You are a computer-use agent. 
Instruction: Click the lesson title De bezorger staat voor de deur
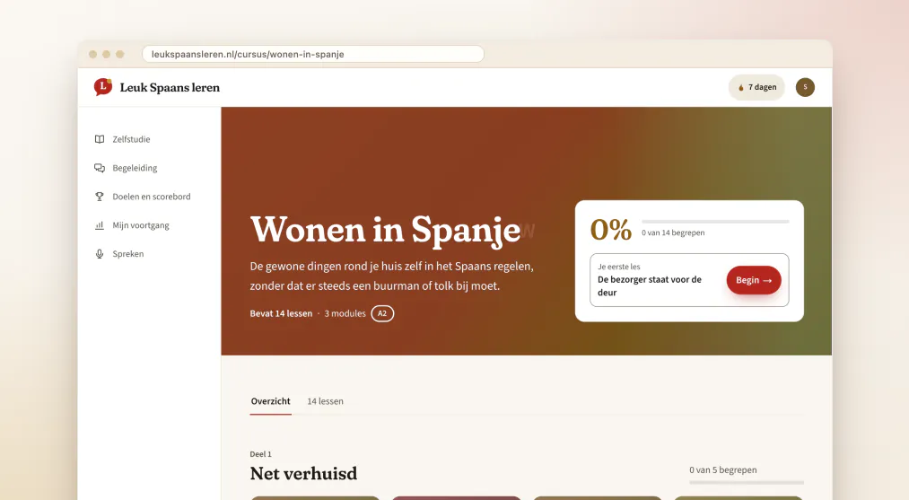(x=650, y=286)
